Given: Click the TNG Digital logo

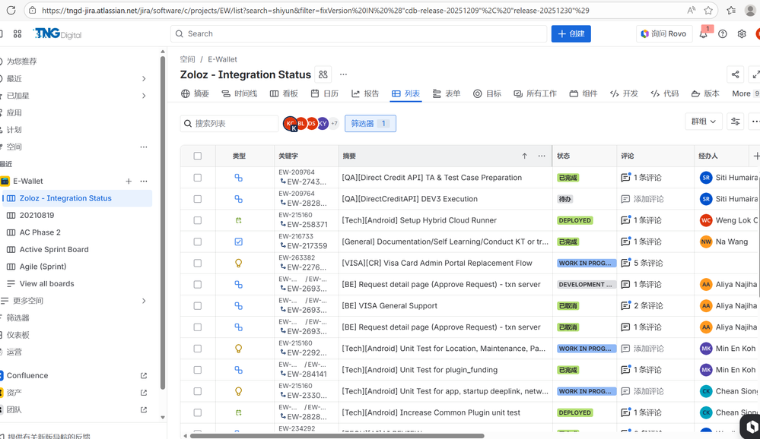Looking at the screenshot, I should pyautogui.click(x=57, y=33).
